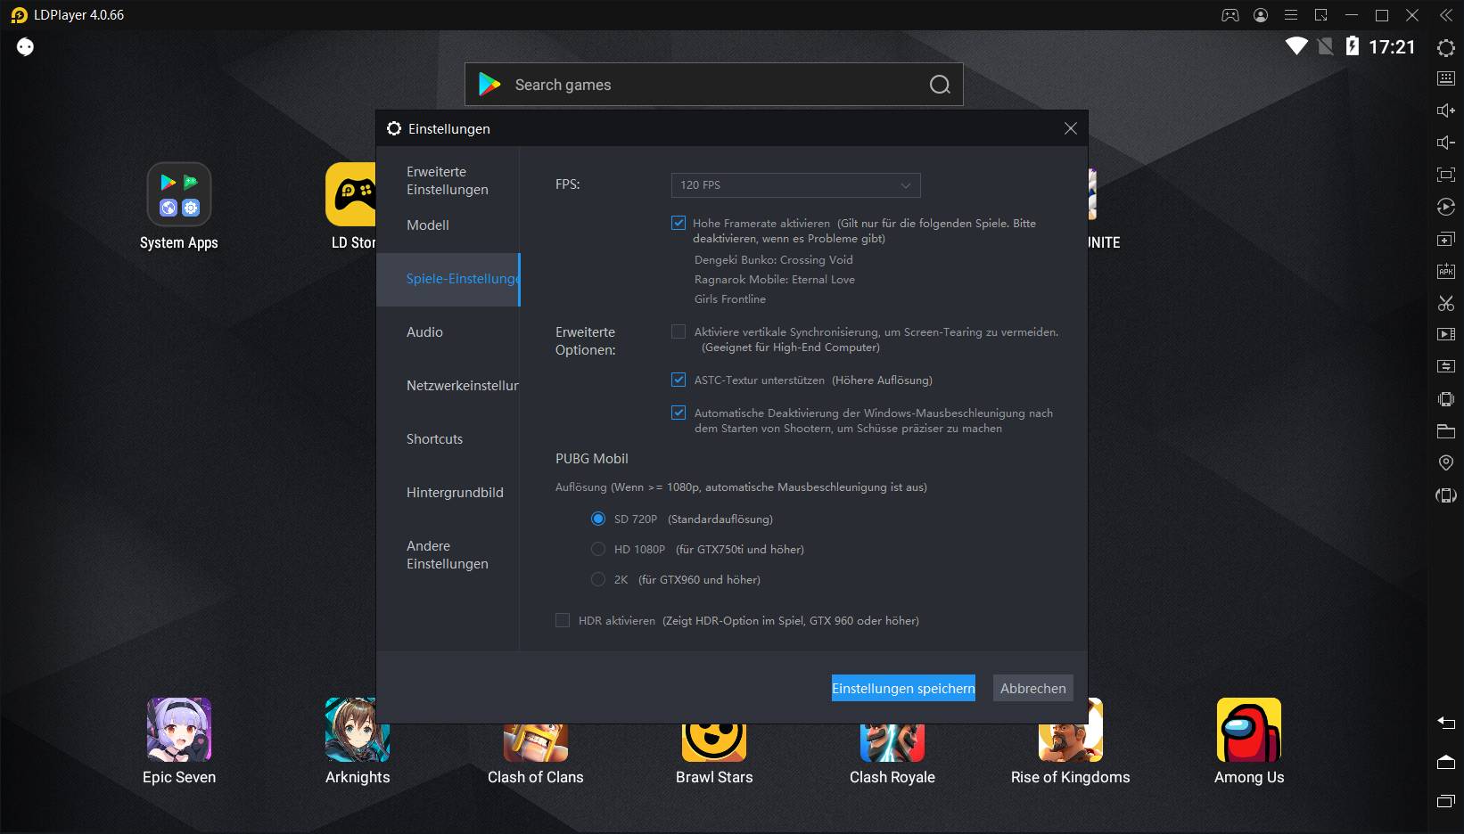
Task: Click the battery charging status icon
Action: pyautogui.click(x=1353, y=46)
